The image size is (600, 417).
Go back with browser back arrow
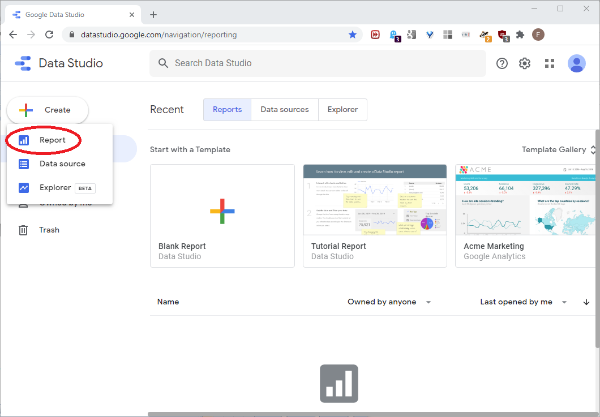[x=13, y=35]
